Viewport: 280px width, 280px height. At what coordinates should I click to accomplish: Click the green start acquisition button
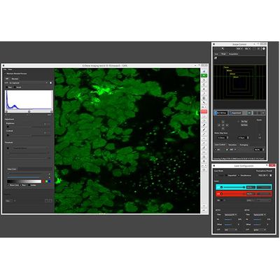pyautogui.click(x=204, y=76)
